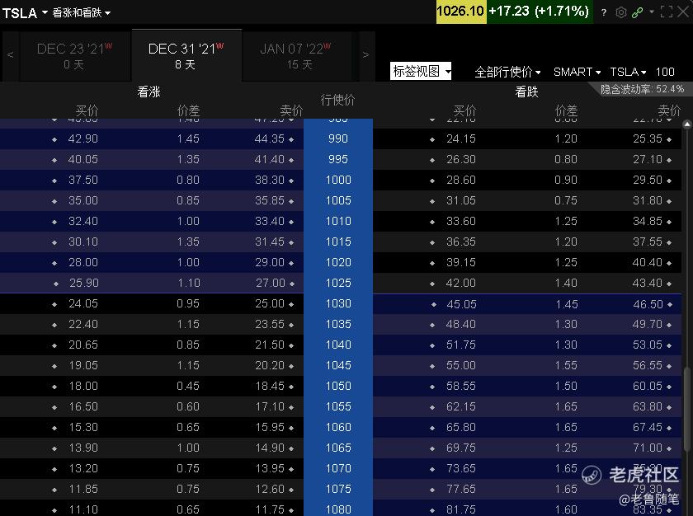The height and width of the screenshot is (516, 693).
Task: Click the 隐含波动率: 52.4% label
Action: [x=642, y=89]
